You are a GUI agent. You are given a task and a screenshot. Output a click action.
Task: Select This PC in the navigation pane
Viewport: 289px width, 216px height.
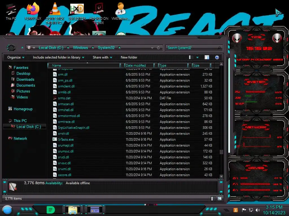20,121
